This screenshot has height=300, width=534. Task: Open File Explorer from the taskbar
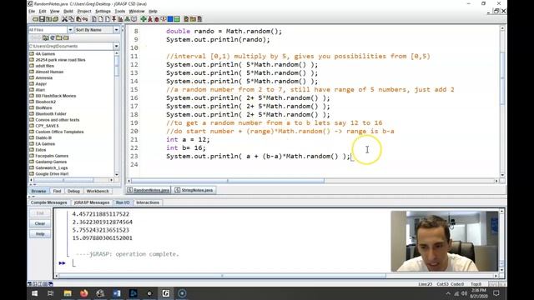coord(68,292)
